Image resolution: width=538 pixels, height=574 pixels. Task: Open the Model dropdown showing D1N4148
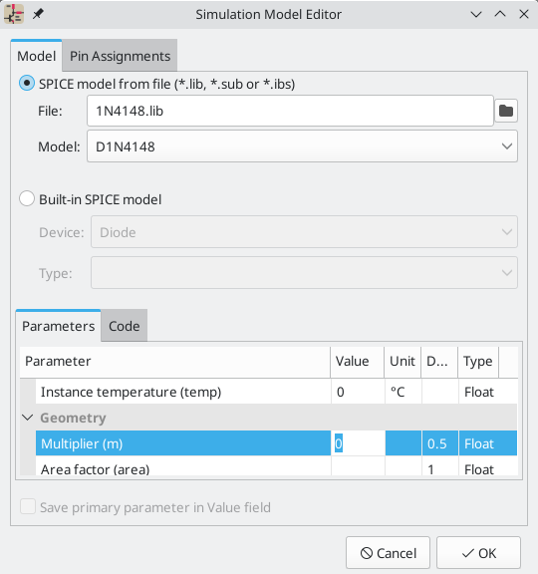[x=302, y=146]
